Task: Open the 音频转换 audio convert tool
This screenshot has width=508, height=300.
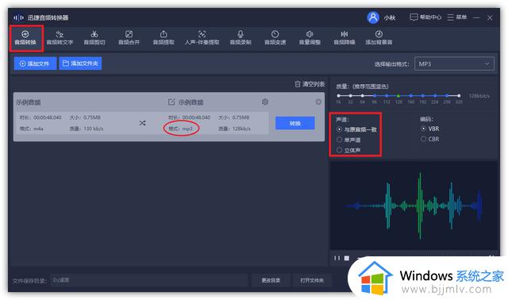Action: pyautogui.click(x=25, y=37)
